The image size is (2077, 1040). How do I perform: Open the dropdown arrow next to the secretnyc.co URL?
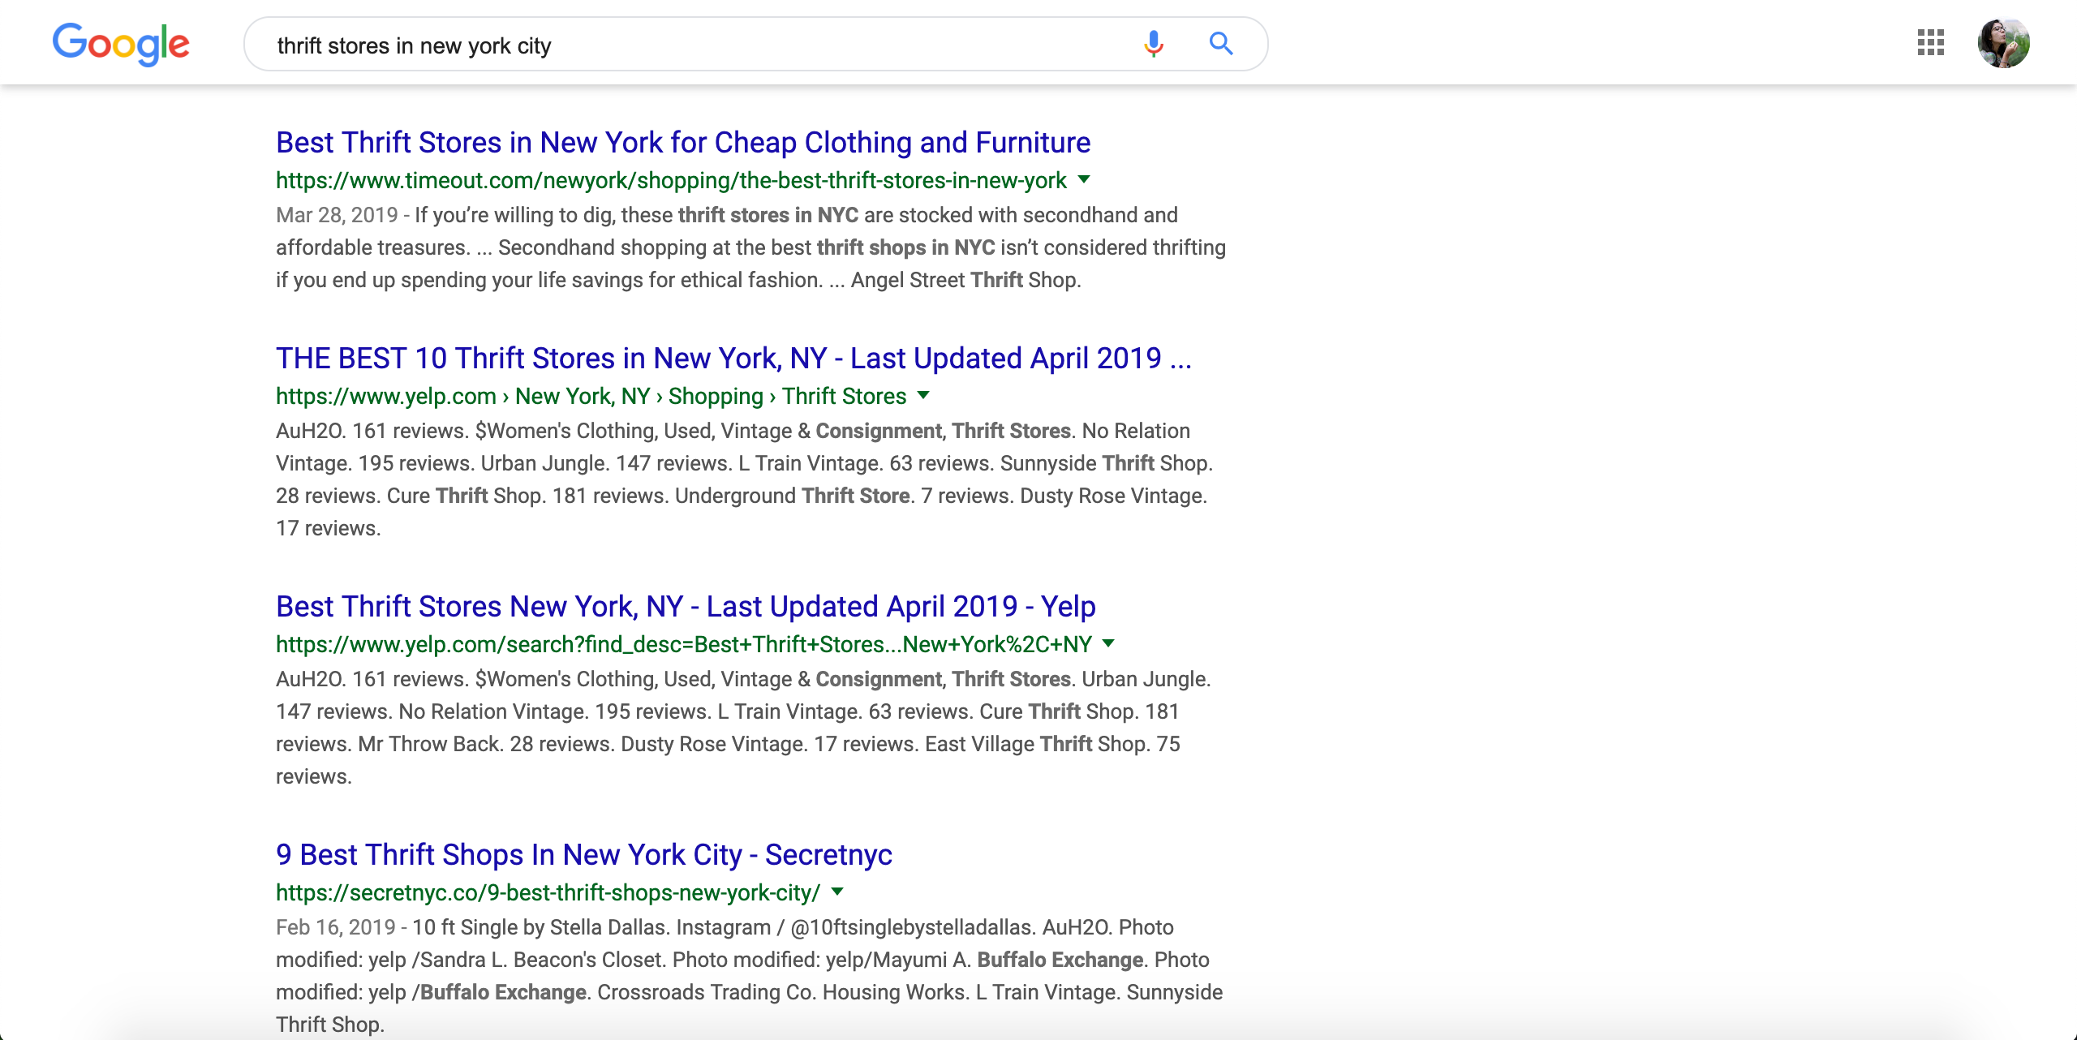pyautogui.click(x=838, y=892)
